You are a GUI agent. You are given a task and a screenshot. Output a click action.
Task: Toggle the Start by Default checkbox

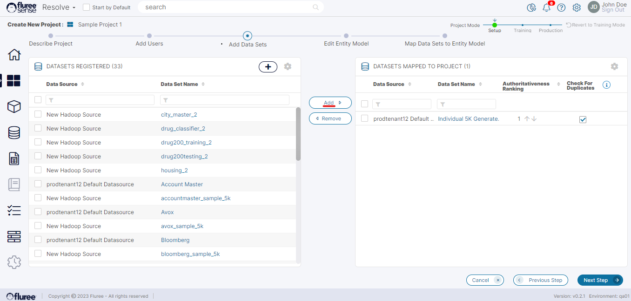pyautogui.click(x=86, y=7)
